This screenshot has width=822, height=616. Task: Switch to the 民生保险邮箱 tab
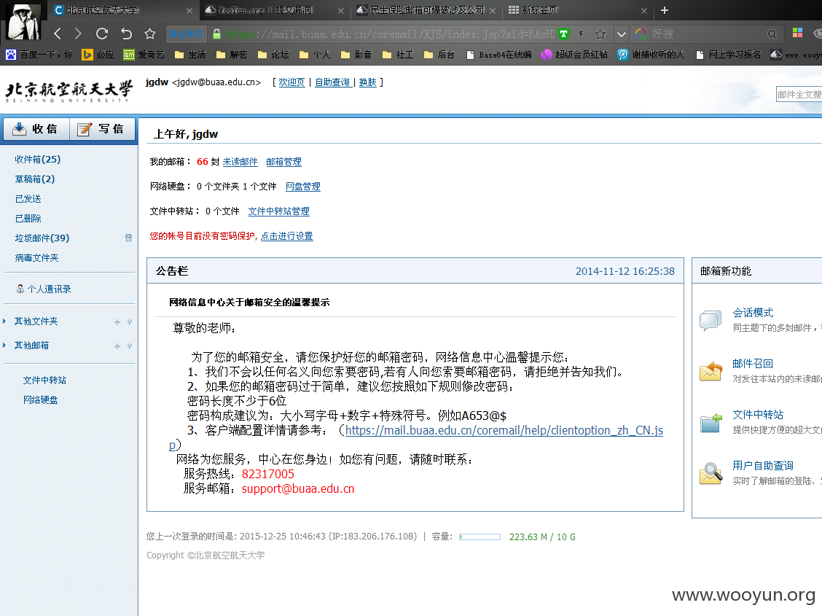[x=427, y=10]
